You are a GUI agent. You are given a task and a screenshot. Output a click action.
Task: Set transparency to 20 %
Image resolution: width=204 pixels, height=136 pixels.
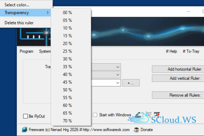tap(71, 43)
